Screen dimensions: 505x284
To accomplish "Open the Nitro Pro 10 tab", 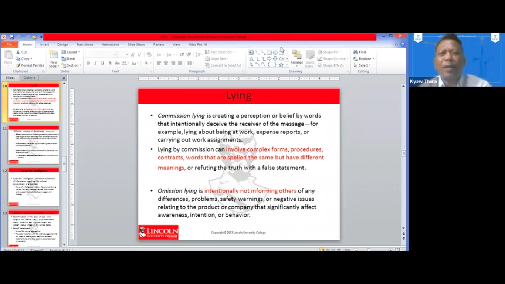I will (x=197, y=44).
